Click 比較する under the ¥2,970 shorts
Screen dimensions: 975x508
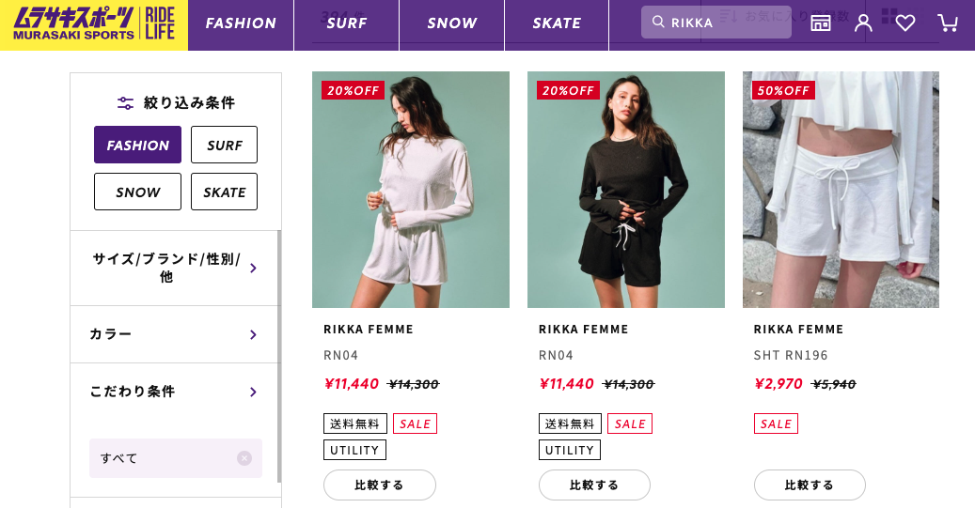810,485
